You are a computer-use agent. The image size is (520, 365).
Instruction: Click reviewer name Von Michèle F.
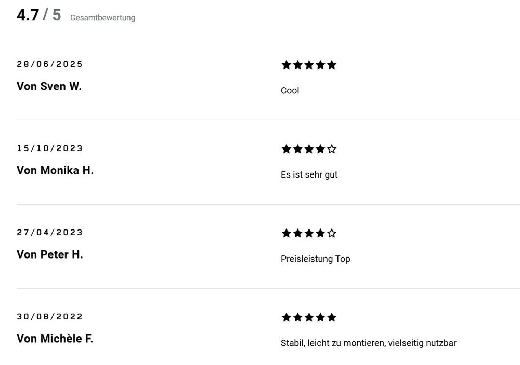55,339
